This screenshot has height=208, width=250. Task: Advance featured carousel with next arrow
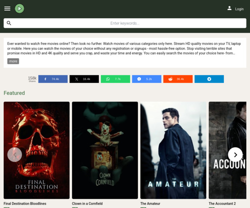235,155
